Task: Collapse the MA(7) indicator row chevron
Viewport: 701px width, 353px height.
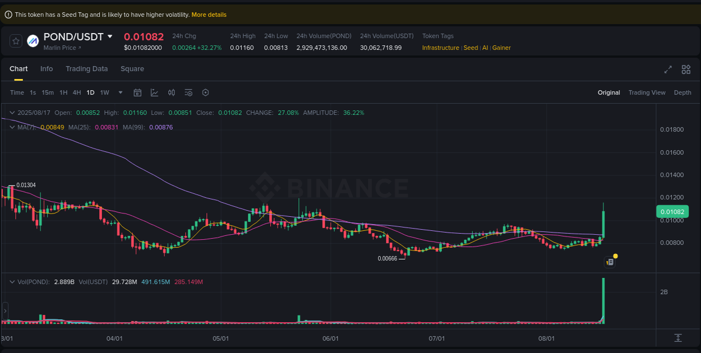Action: point(11,127)
